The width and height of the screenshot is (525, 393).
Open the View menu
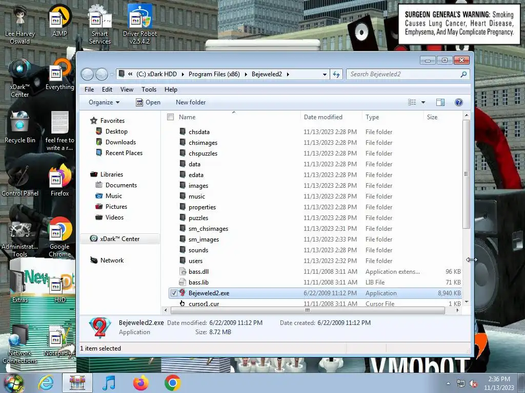pos(127,90)
